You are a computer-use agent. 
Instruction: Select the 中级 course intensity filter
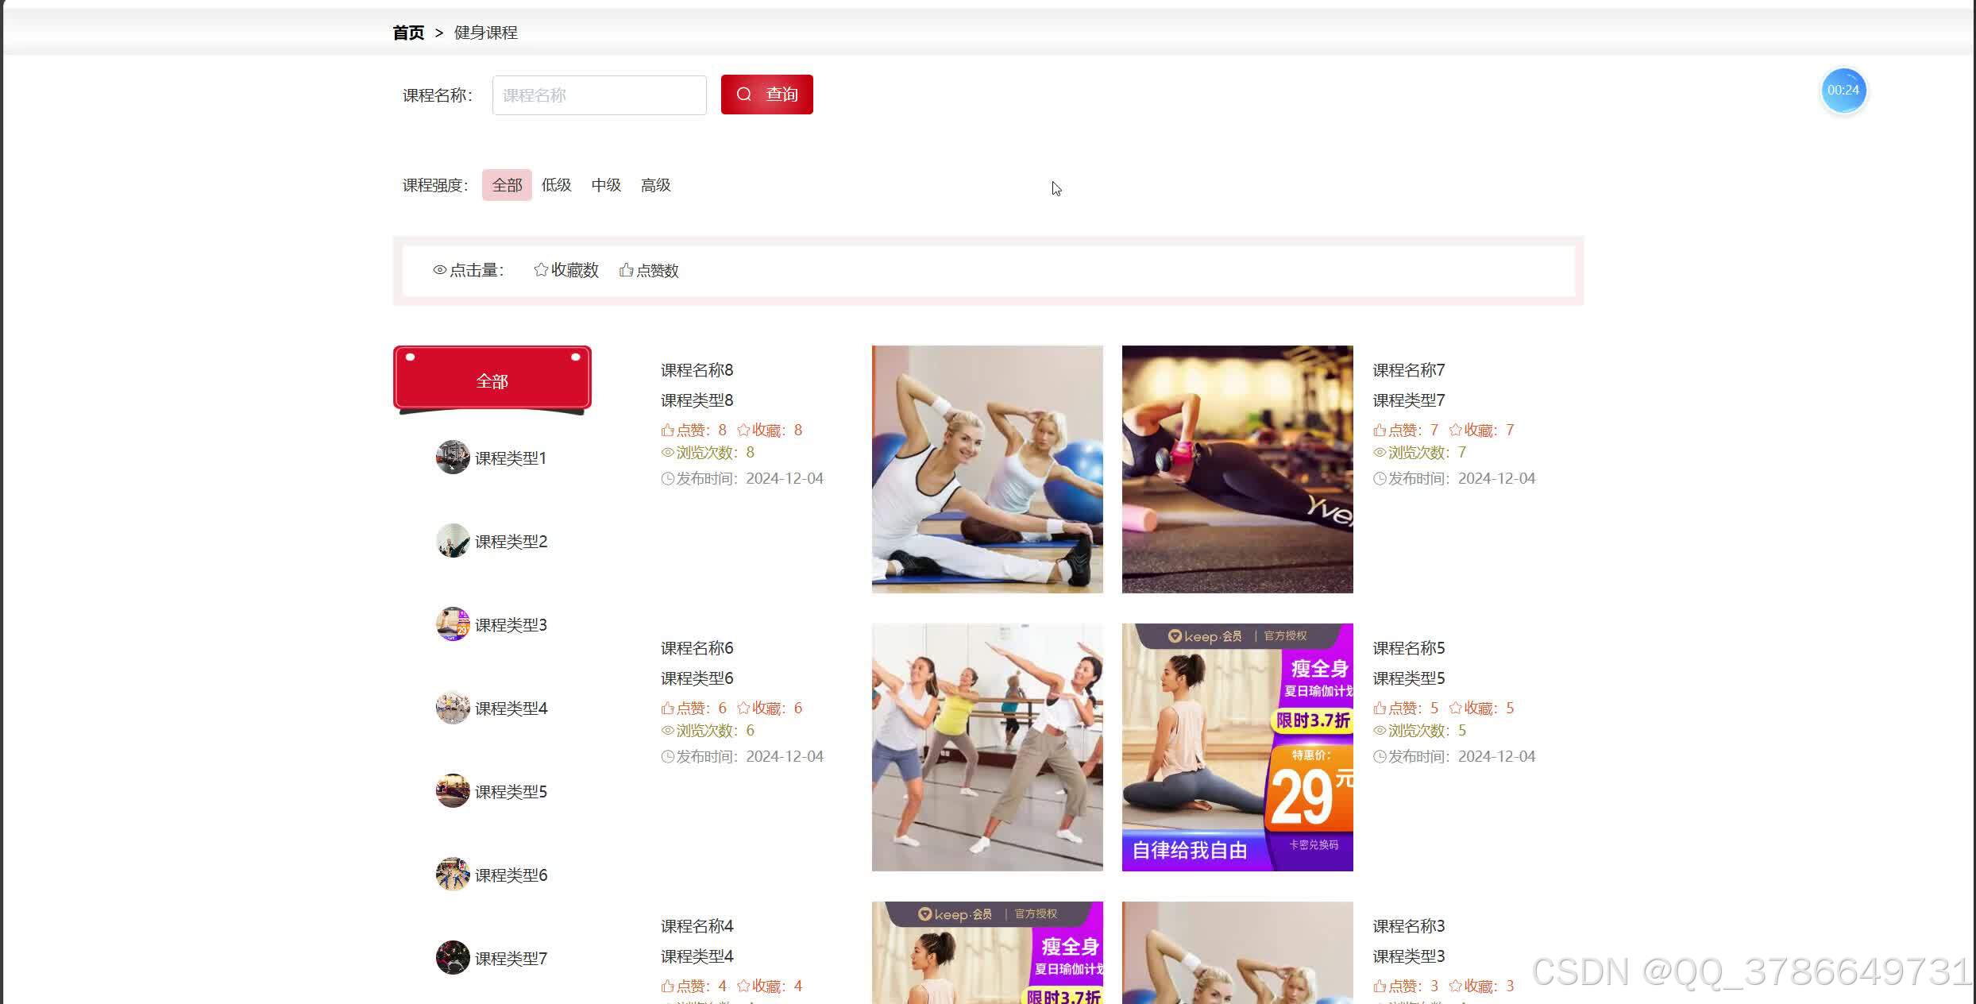click(605, 185)
